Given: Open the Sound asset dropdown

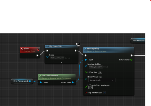Looking at the screenshot, I should 57,58.
